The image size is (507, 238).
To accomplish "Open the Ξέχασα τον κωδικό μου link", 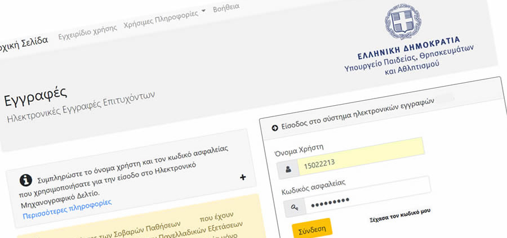I will click(400, 215).
